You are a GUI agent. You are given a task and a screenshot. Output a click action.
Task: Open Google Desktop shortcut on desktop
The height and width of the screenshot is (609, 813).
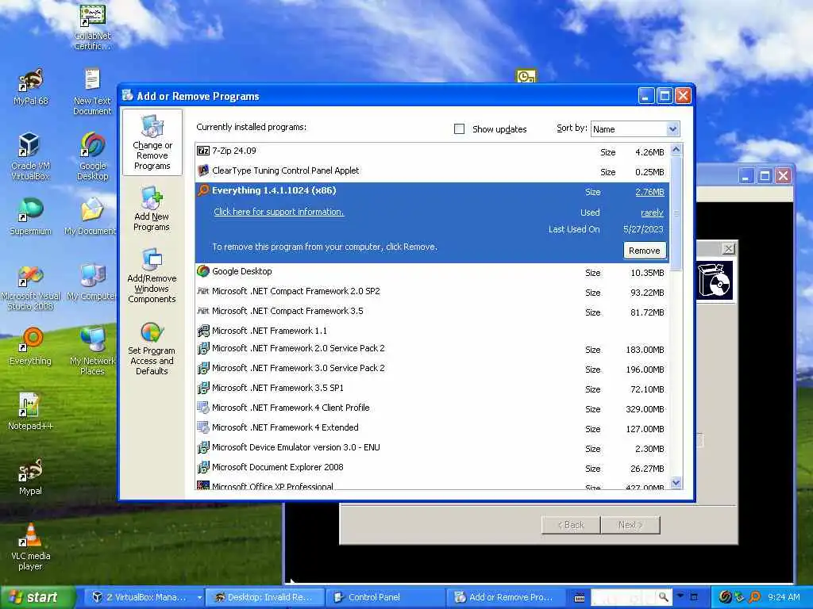point(92,155)
